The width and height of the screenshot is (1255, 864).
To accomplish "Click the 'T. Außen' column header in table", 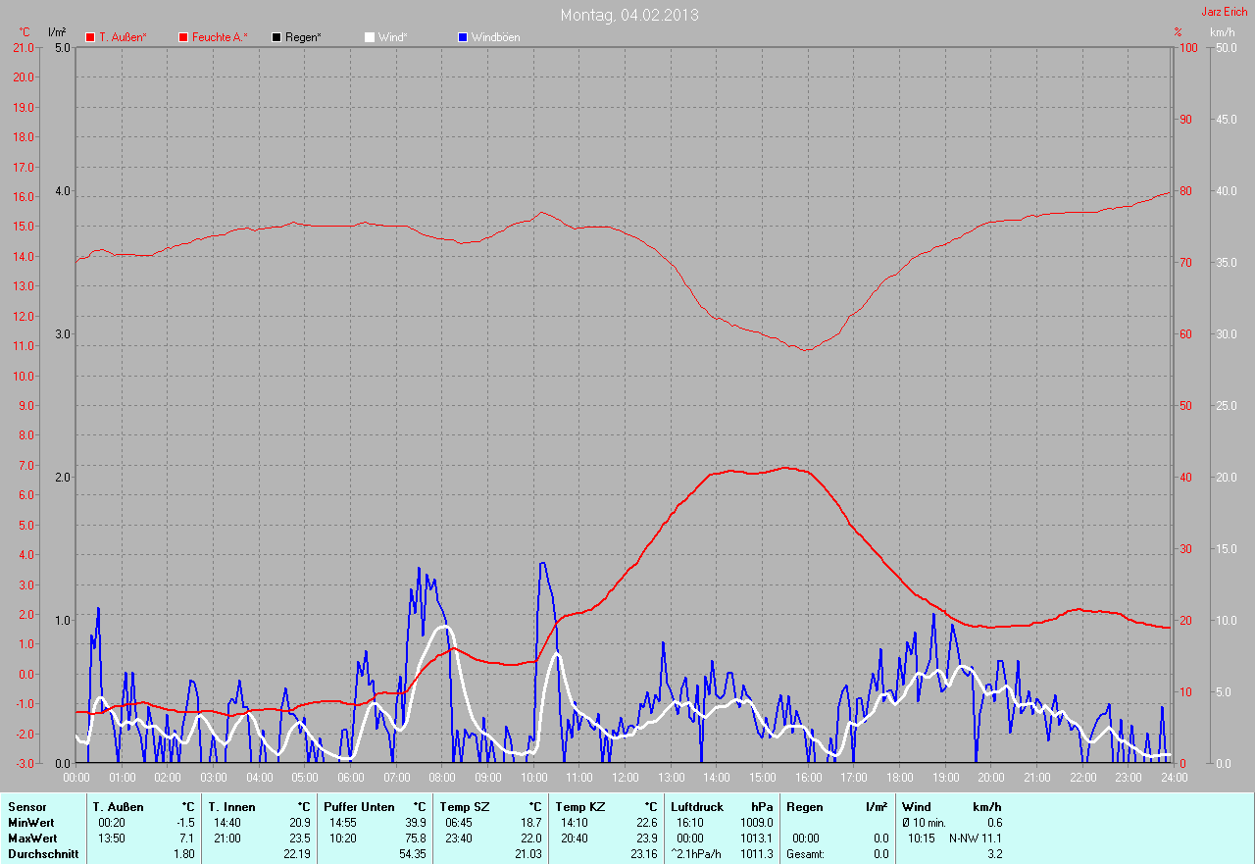I will (119, 807).
